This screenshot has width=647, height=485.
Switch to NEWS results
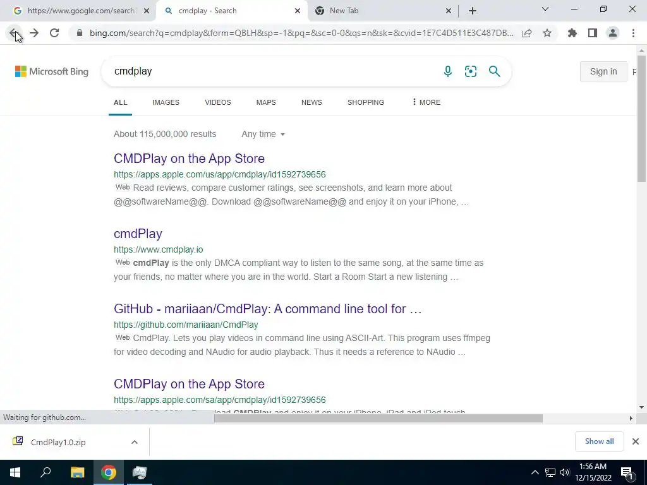[x=311, y=102]
